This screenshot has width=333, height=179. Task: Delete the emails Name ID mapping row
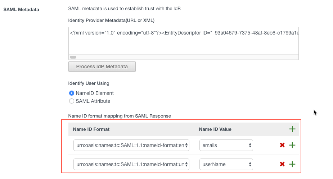coord(282,145)
